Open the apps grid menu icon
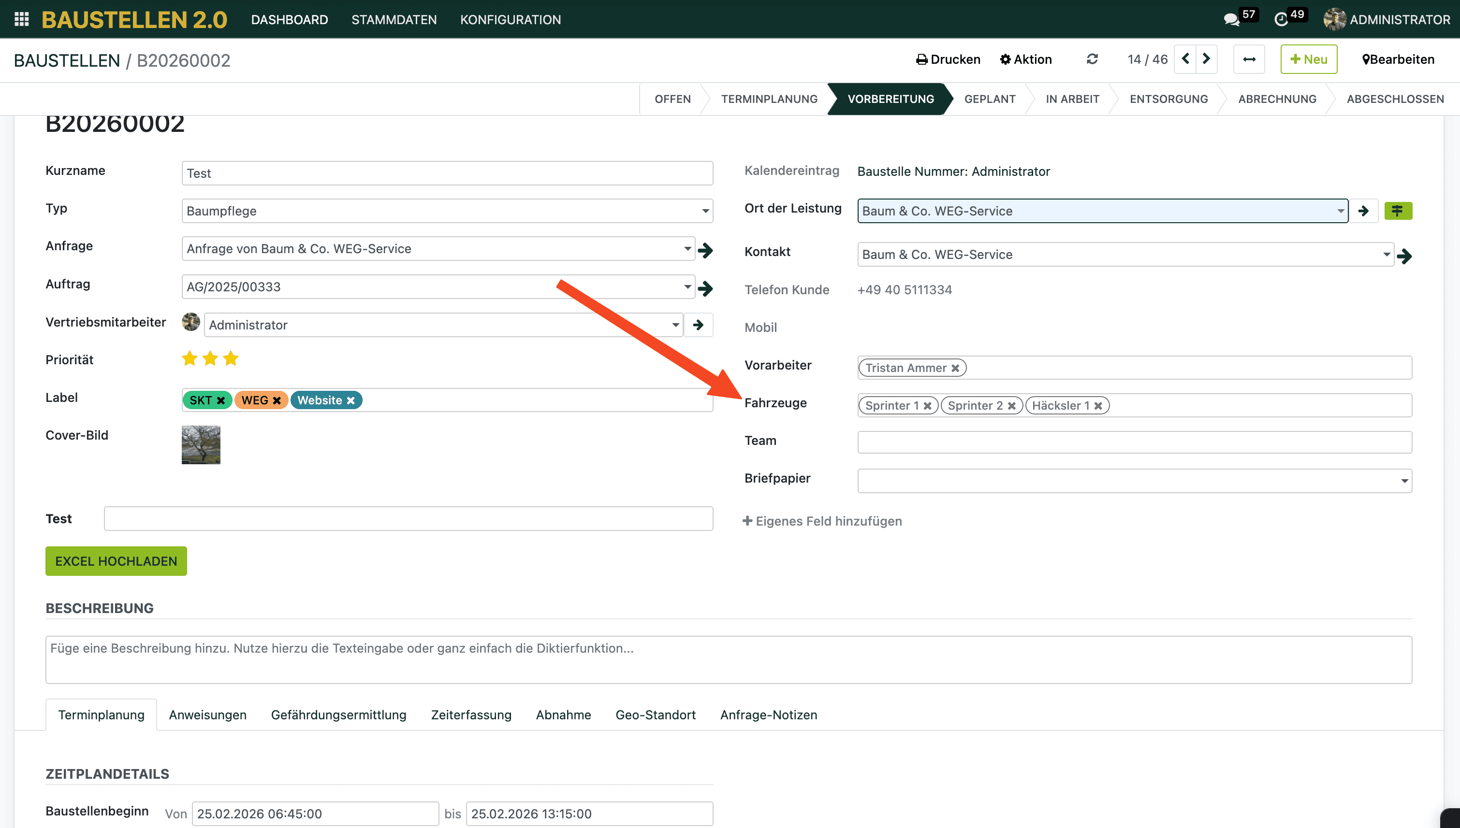 click(22, 19)
